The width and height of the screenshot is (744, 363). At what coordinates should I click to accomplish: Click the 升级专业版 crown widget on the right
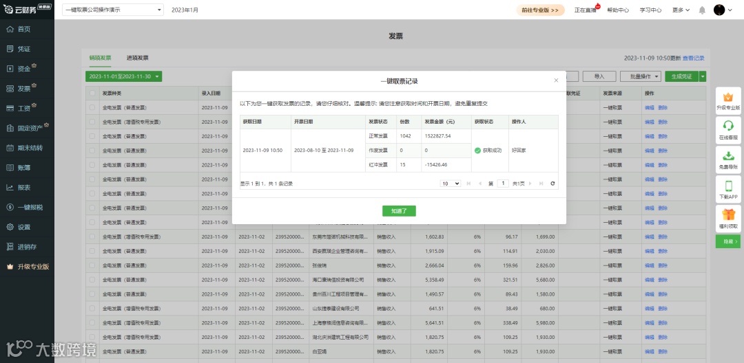pos(728,101)
